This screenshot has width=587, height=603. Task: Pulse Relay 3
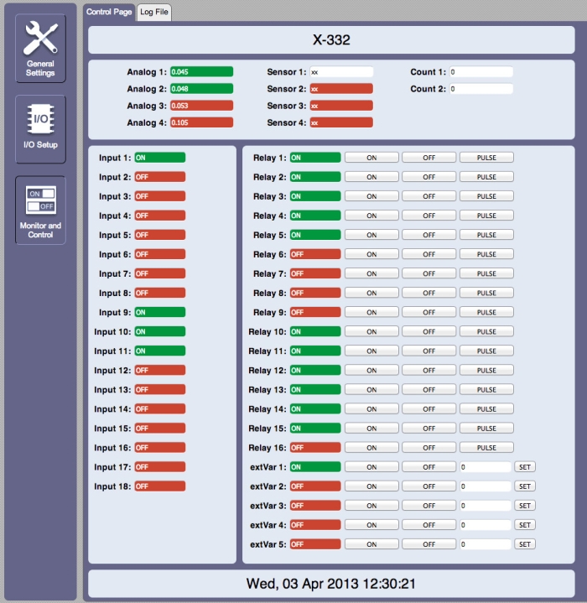point(486,196)
